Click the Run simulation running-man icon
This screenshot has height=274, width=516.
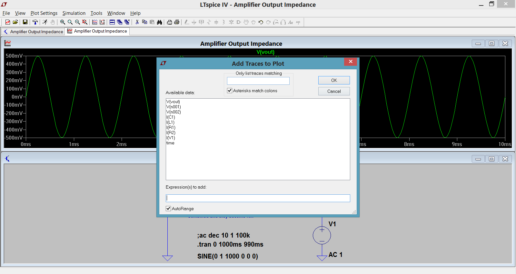[45, 22]
